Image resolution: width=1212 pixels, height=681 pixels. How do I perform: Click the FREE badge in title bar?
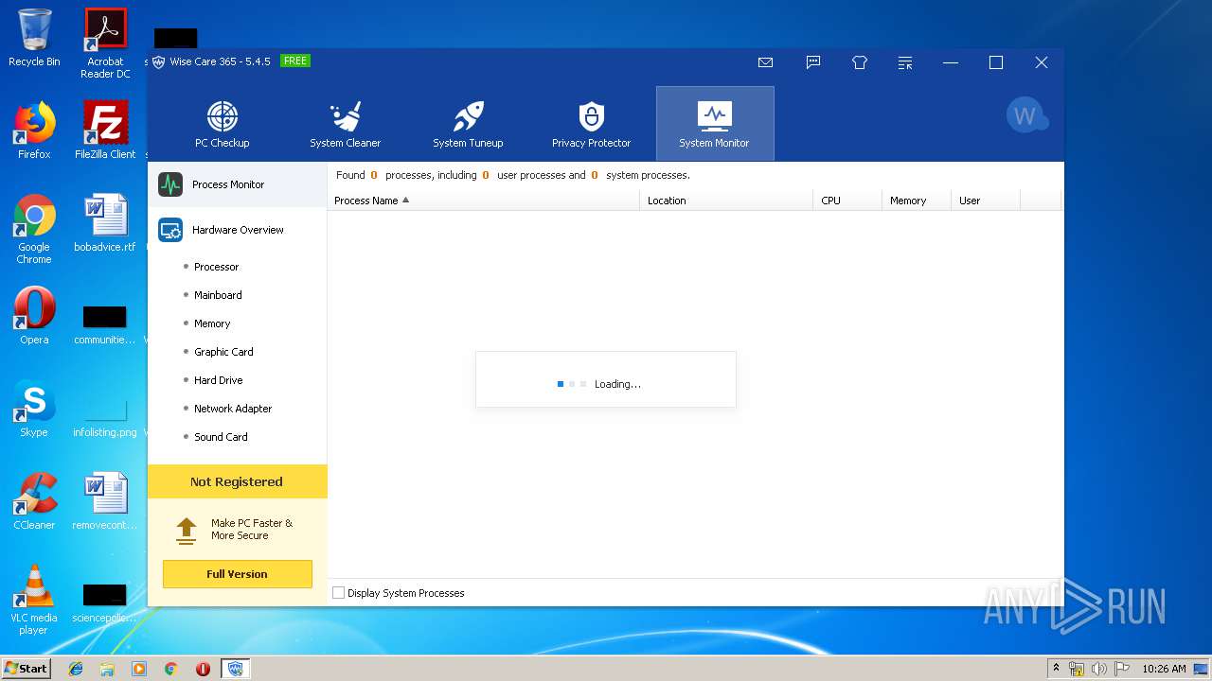click(x=295, y=61)
